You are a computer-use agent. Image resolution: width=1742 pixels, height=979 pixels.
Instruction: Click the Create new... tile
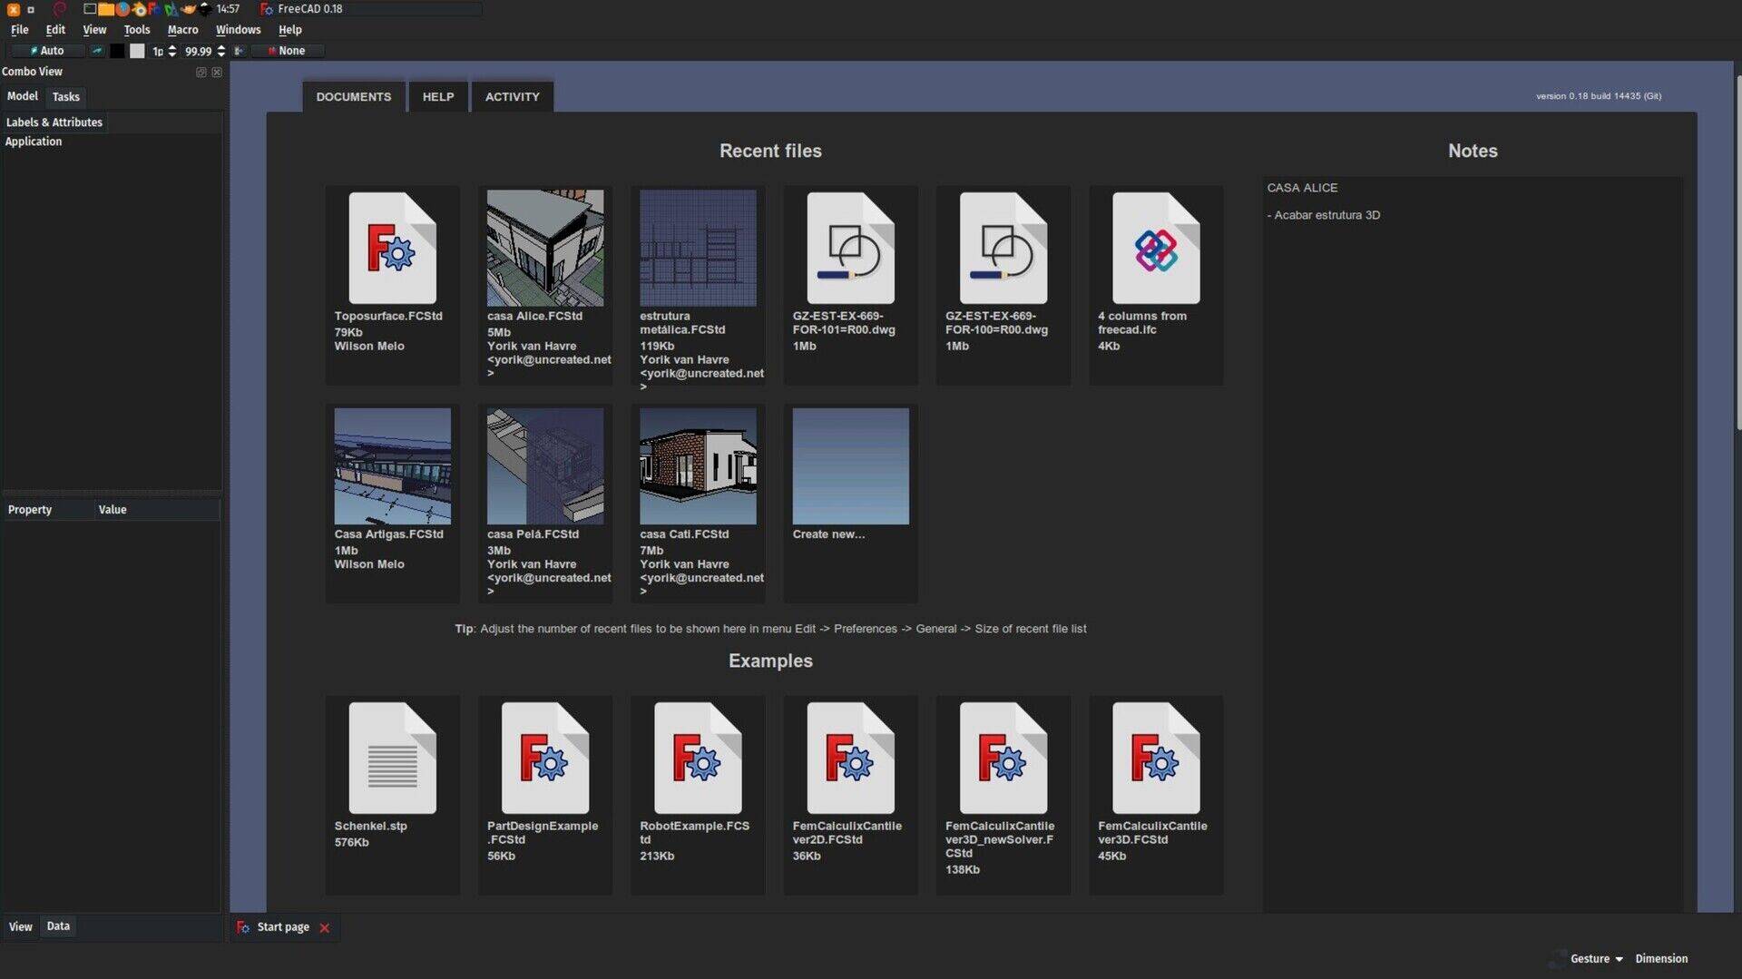click(850, 466)
